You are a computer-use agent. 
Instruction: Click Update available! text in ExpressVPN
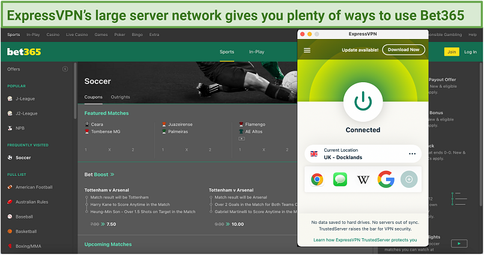pos(360,50)
